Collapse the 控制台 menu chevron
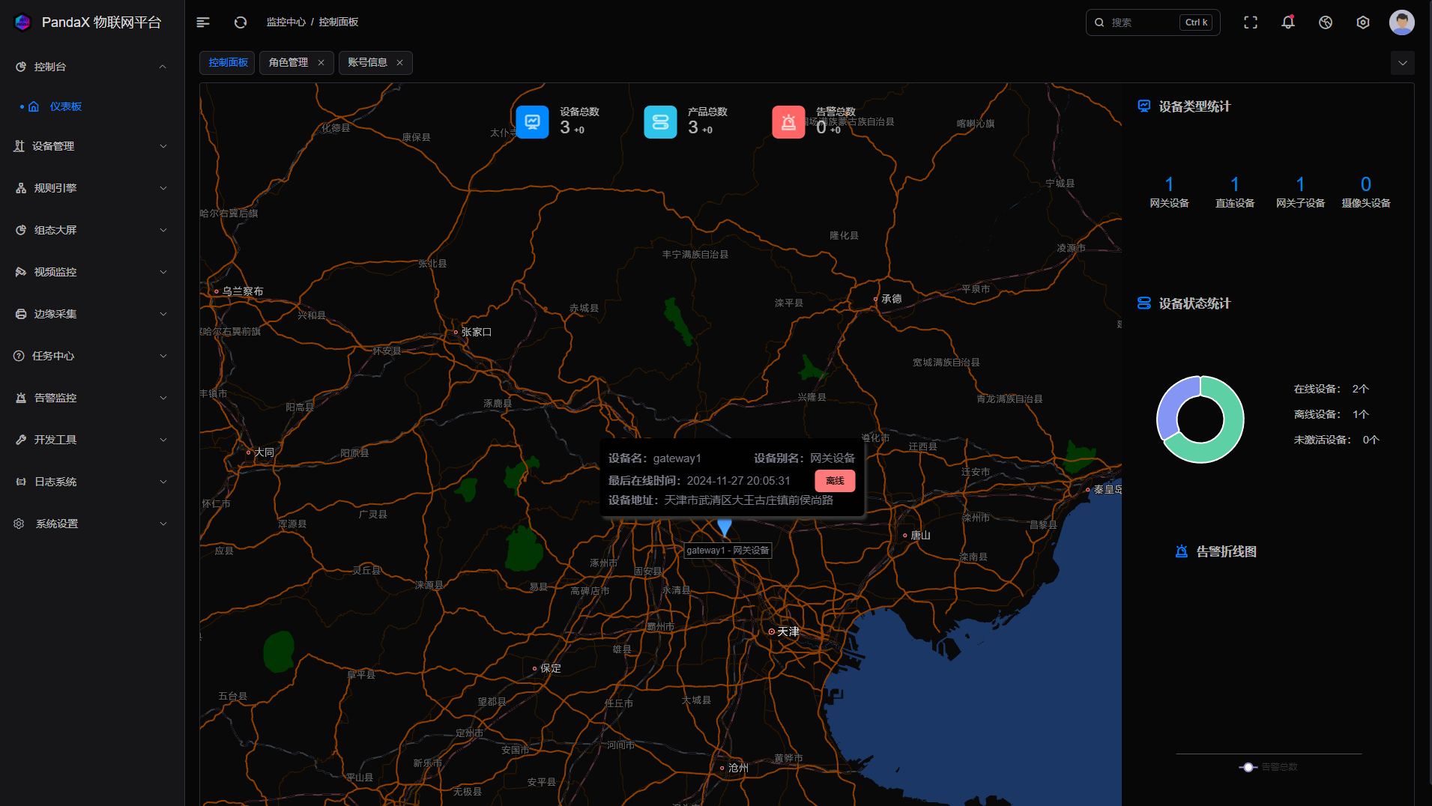 pyautogui.click(x=163, y=67)
